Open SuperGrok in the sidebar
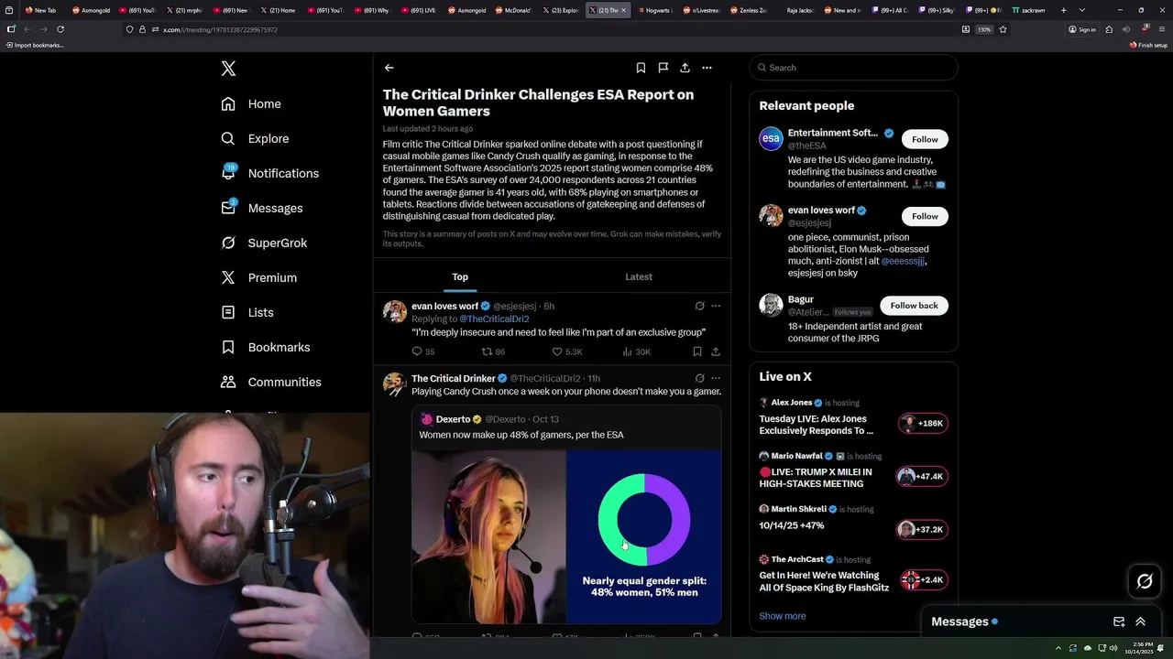 [x=264, y=243]
